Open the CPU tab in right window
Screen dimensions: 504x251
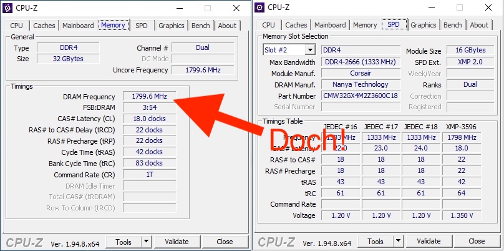point(268,25)
